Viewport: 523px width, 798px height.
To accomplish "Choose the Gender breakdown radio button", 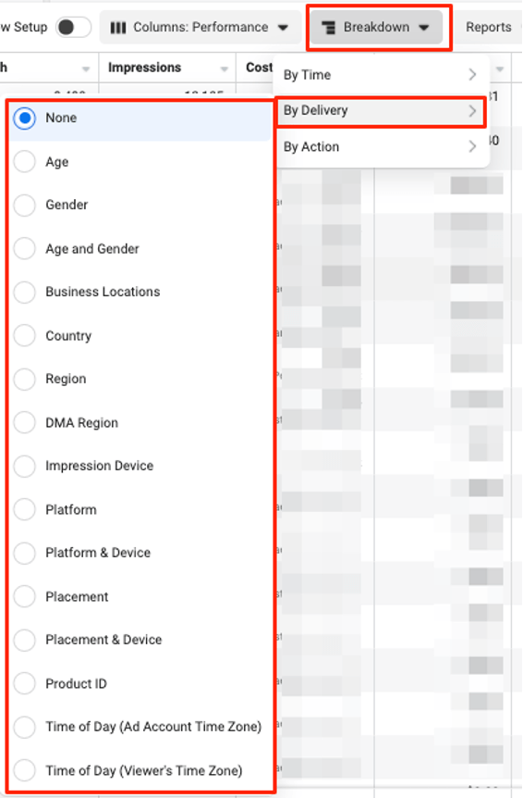I will tap(24, 206).
